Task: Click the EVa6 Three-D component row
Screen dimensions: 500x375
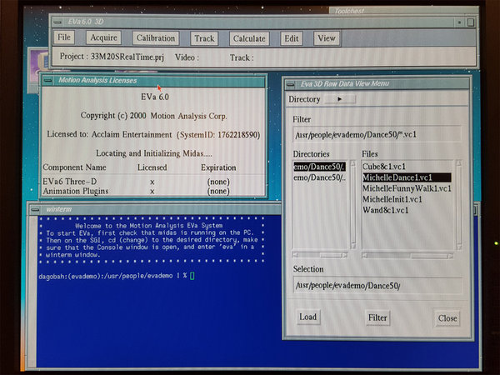Action: pyautogui.click(x=137, y=182)
